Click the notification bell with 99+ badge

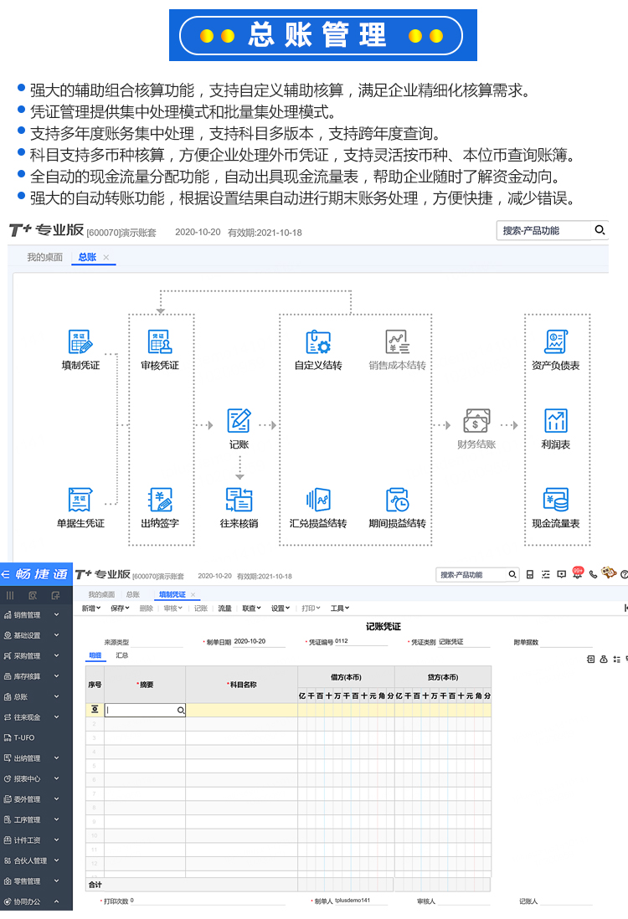pos(577,573)
